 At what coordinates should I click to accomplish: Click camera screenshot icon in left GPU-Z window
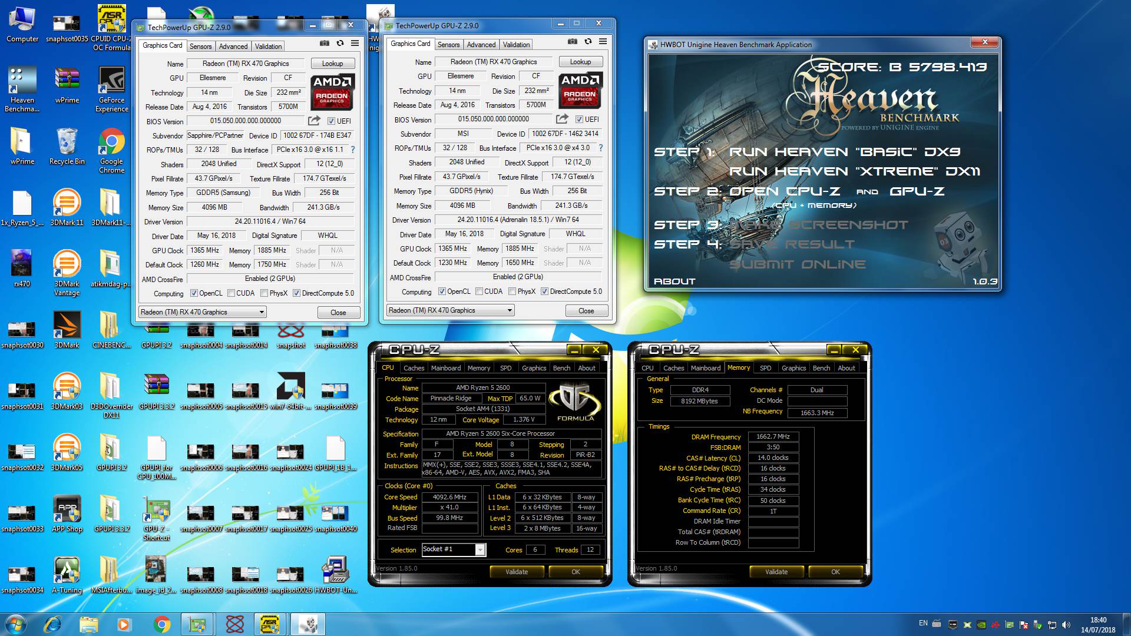coord(325,43)
